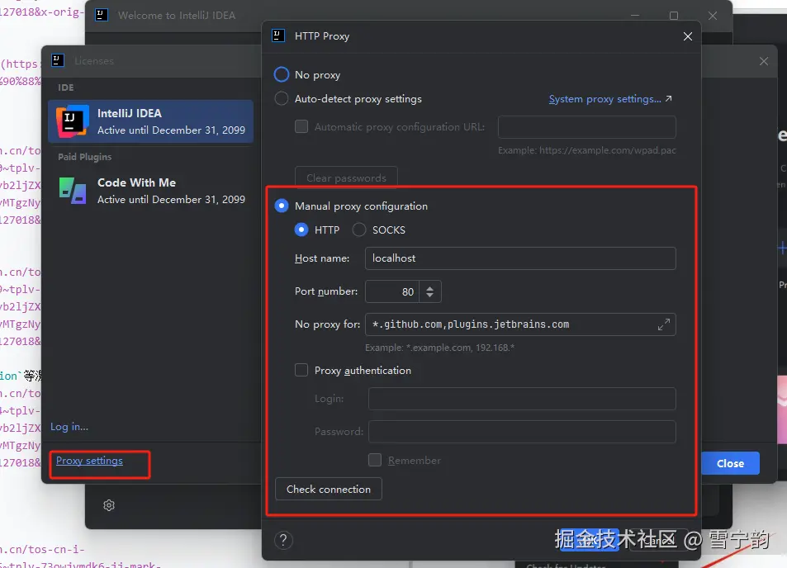The image size is (787, 568).
Task: Increase the port number with up arrow
Action: tap(429, 288)
